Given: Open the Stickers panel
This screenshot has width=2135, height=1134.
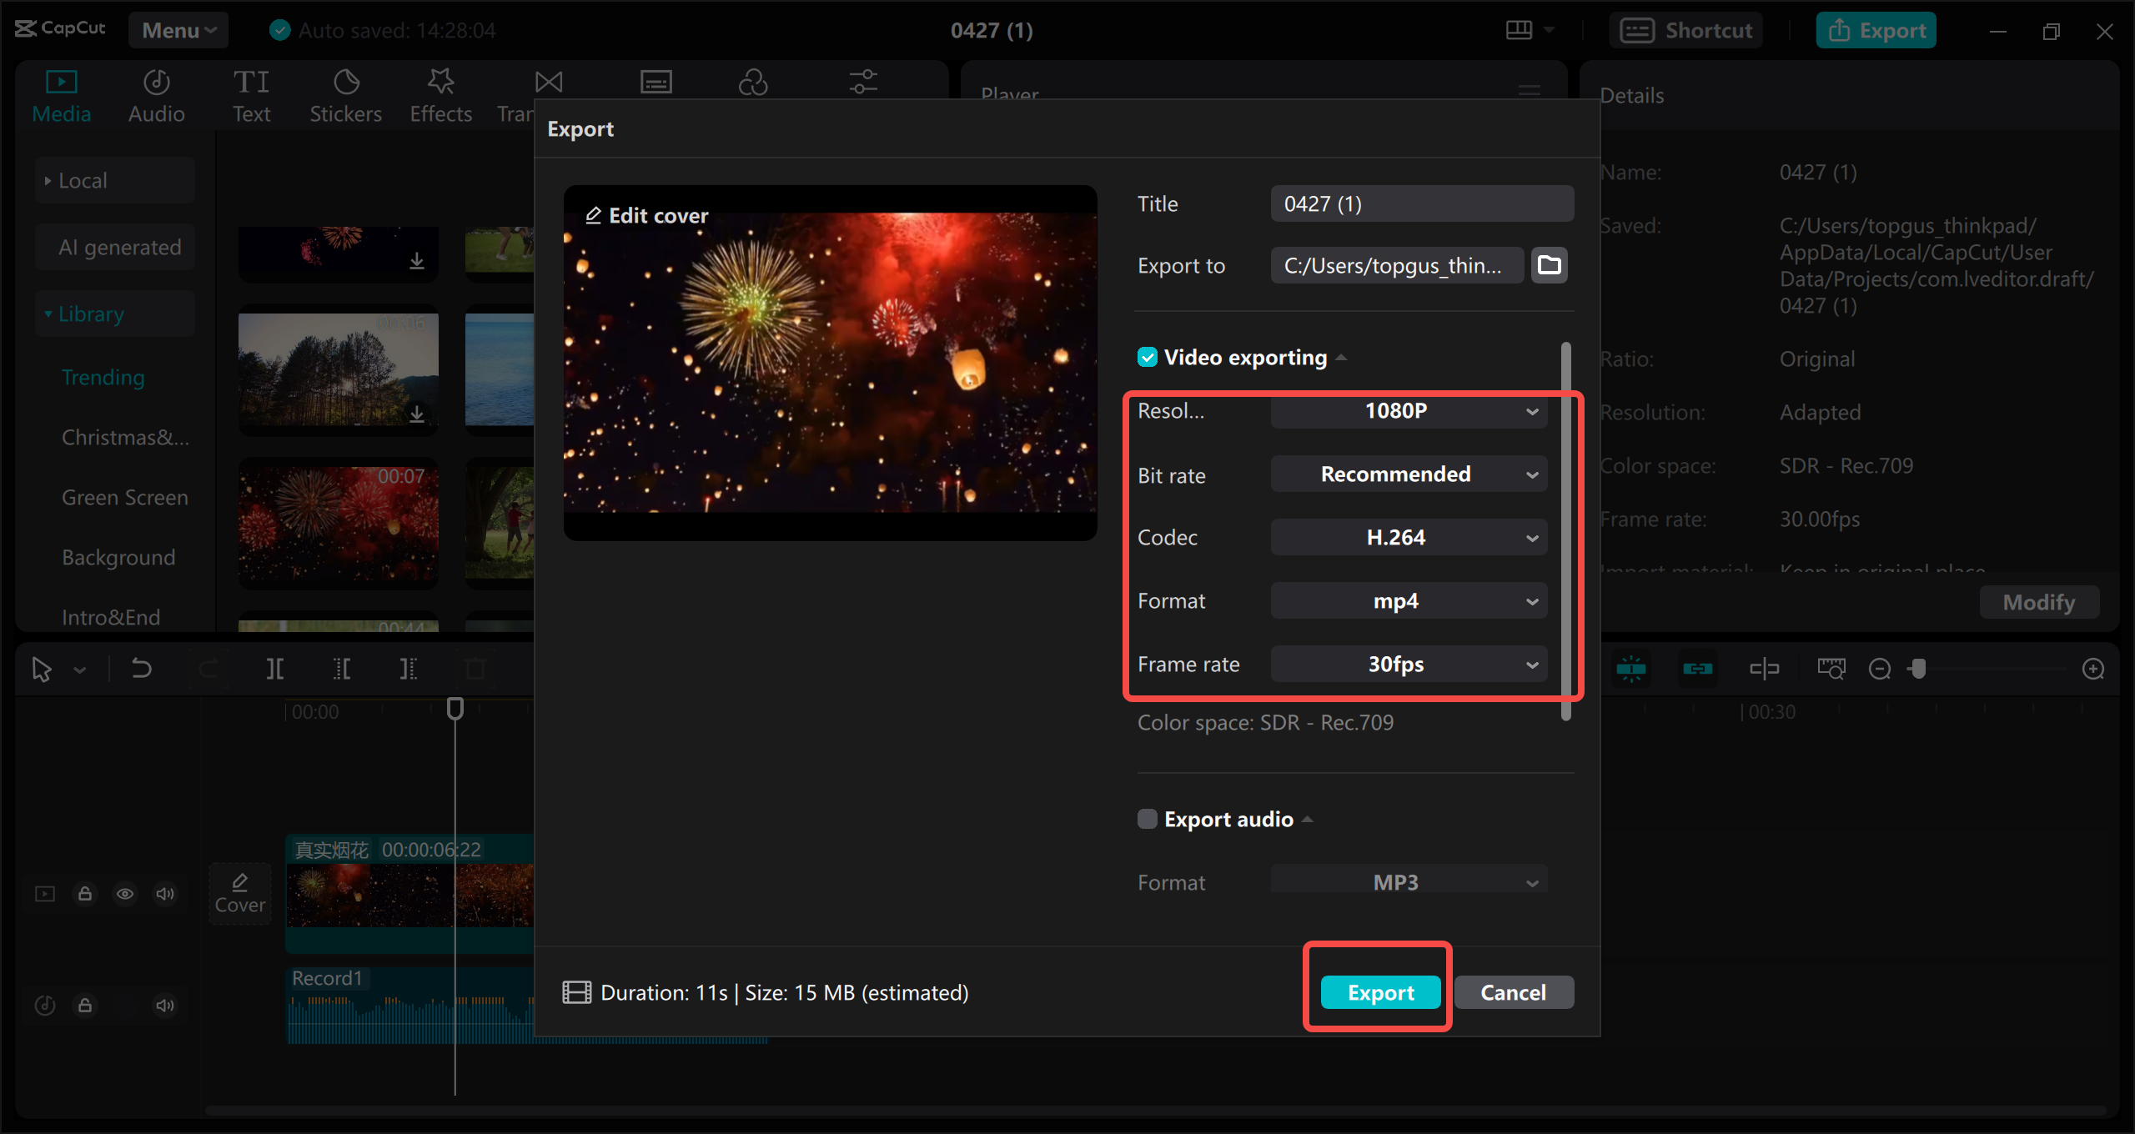Looking at the screenshot, I should pyautogui.click(x=345, y=93).
